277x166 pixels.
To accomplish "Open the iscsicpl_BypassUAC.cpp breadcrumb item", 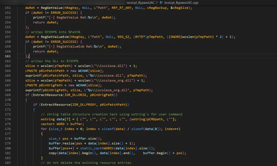I will [181, 3].
